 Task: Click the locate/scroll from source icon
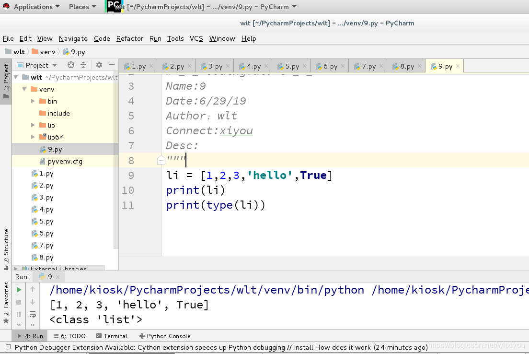pyautogui.click(x=70, y=65)
